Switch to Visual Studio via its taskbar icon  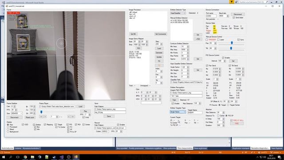[61, 157]
